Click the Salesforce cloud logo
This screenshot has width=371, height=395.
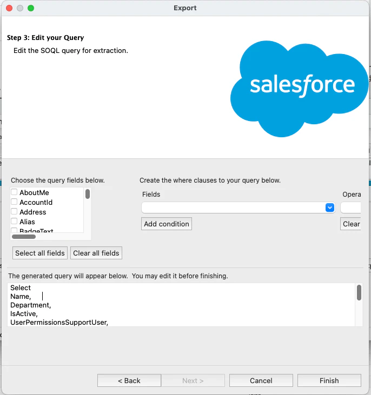[x=299, y=89]
